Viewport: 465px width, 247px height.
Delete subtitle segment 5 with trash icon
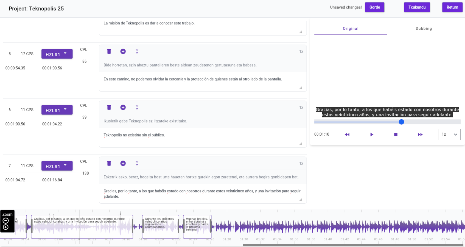click(109, 52)
